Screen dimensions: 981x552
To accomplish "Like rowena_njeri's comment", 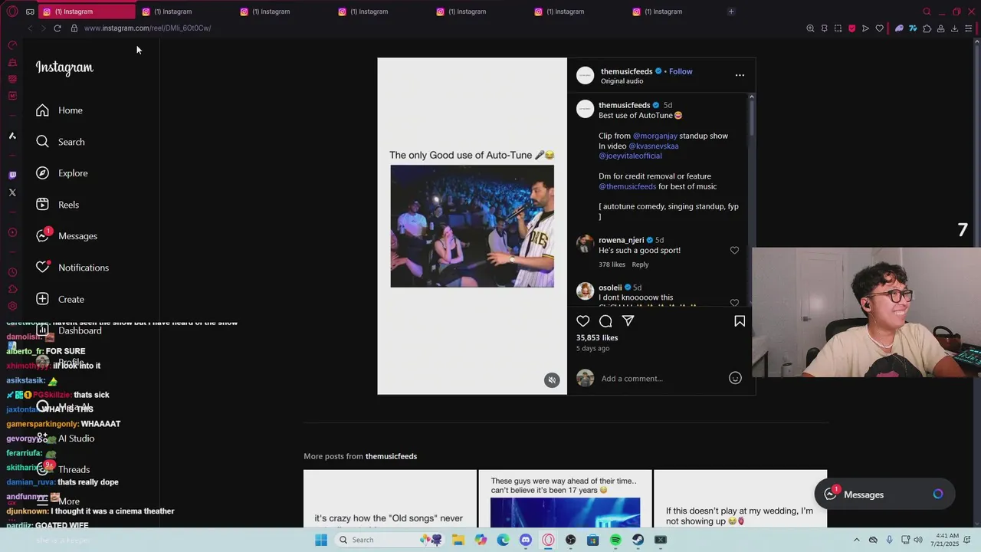I will pos(734,251).
